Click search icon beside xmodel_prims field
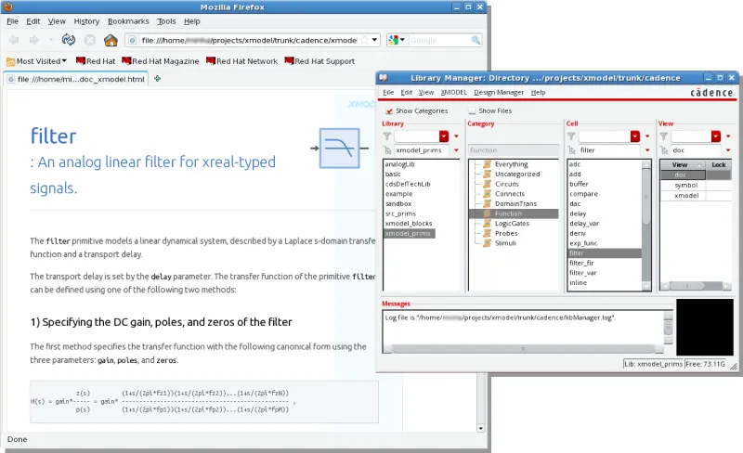This screenshot has height=453, width=743. [387, 150]
